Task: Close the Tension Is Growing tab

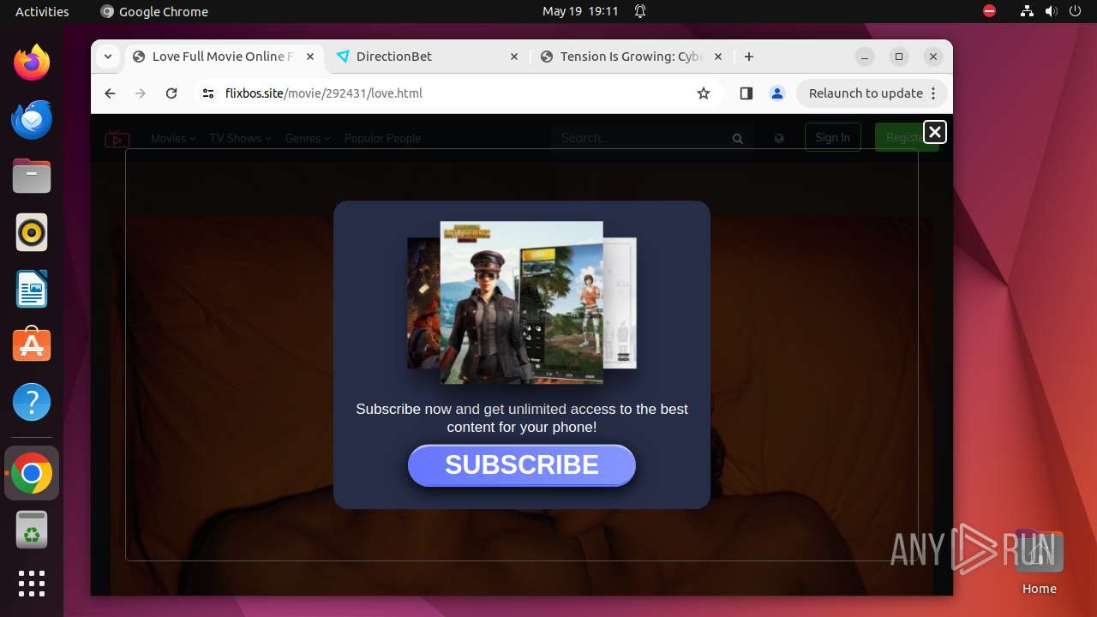Action: point(718,57)
